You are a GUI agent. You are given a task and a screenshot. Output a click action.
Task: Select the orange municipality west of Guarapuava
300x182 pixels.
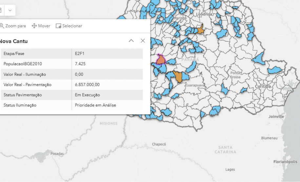pyautogui.click(x=178, y=77)
